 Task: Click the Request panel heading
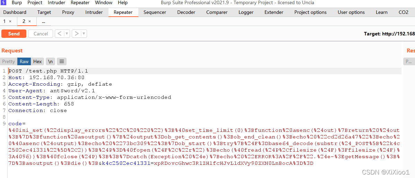click(x=12, y=51)
